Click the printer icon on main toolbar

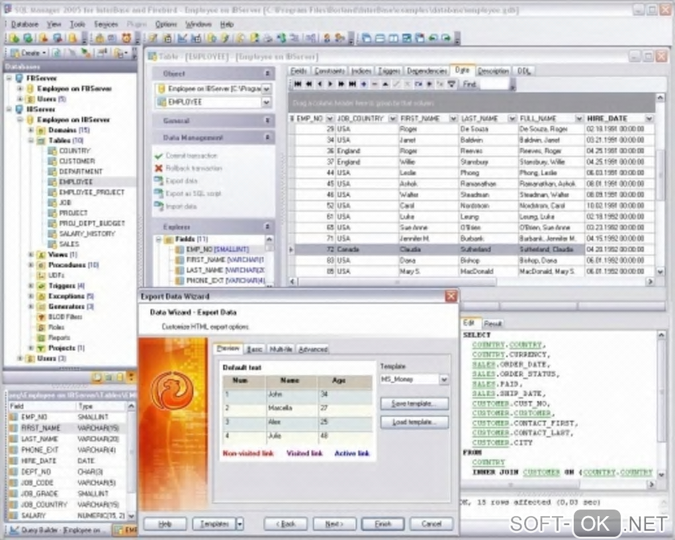pos(268,38)
